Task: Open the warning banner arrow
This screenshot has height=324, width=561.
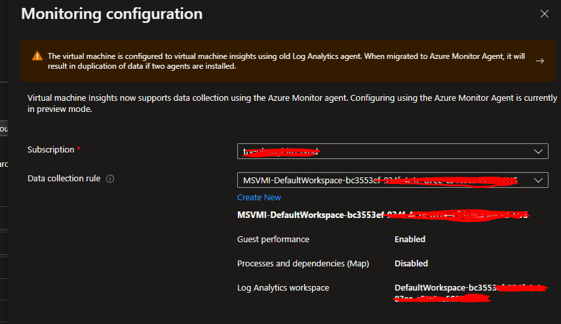Action: (540, 61)
